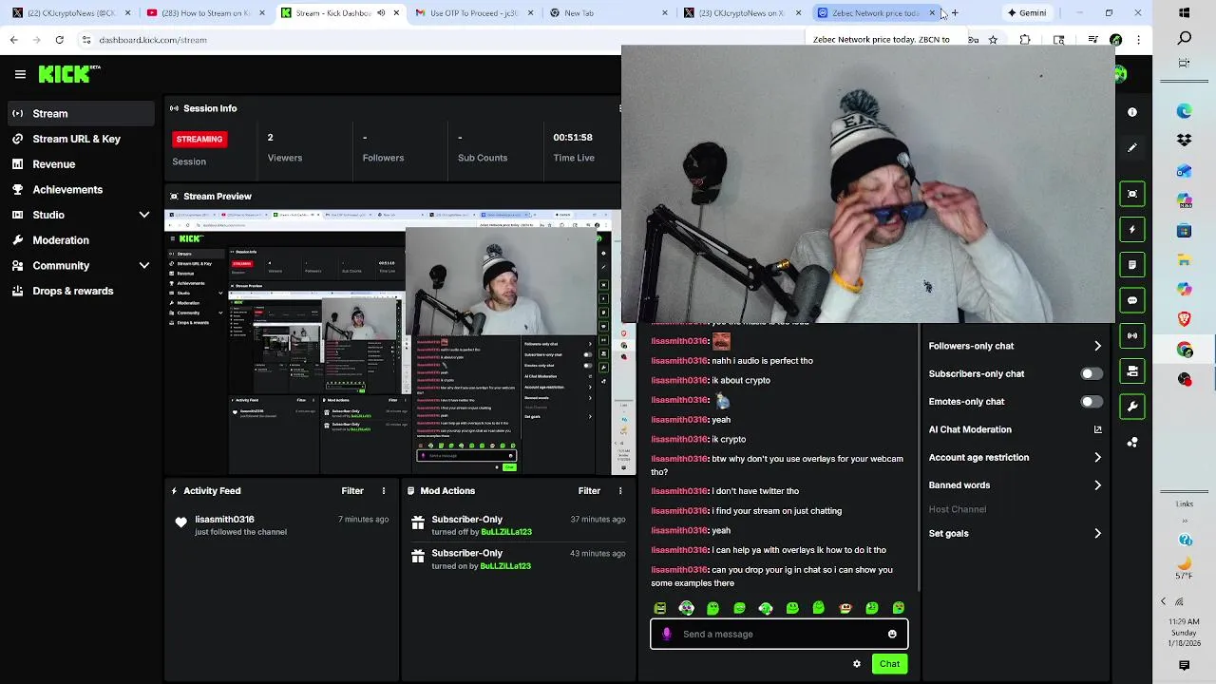Click the browser reload button
1216x684 pixels.
coord(59,40)
